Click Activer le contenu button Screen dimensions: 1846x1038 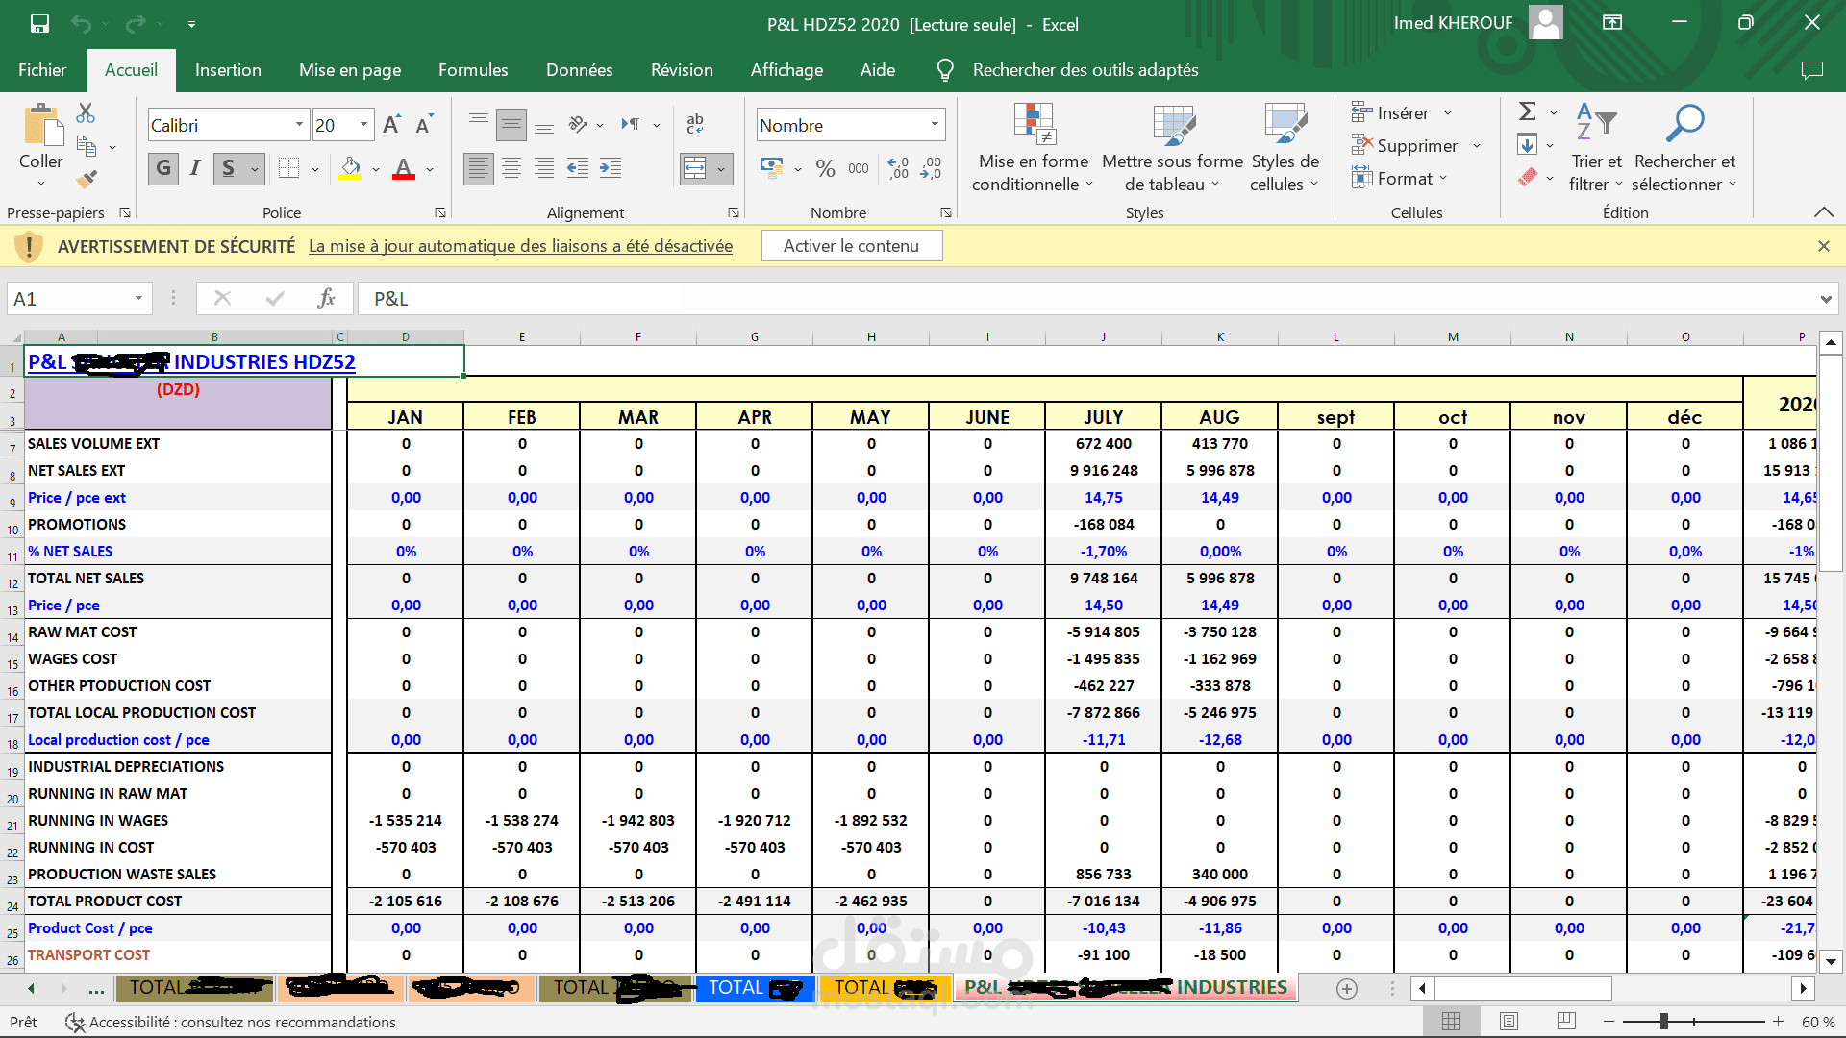(851, 246)
